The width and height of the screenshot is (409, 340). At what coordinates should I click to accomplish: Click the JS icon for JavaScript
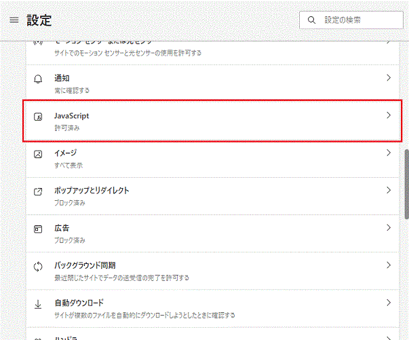[38, 117]
